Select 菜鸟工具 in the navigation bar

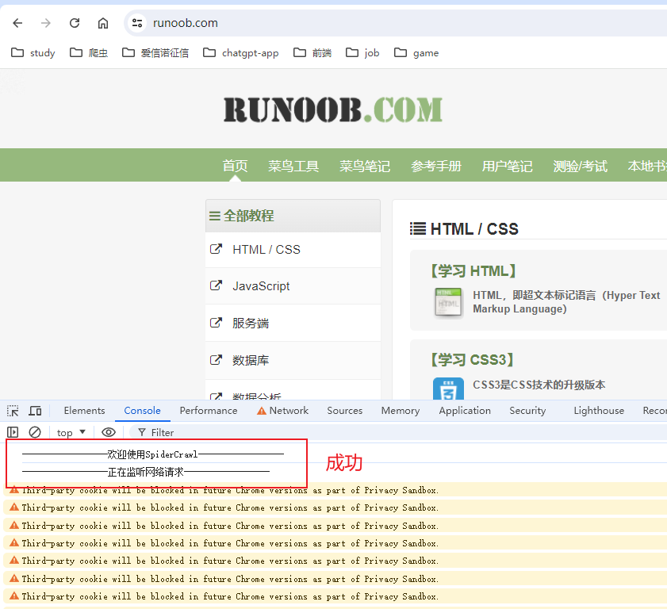click(293, 166)
